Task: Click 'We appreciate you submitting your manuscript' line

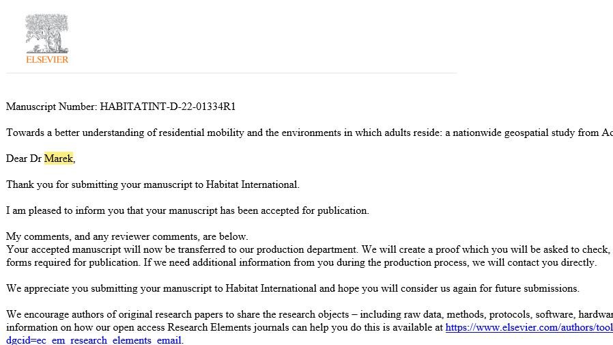Action: point(293,288)
